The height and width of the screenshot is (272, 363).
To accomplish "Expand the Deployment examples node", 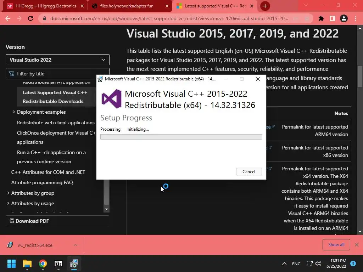I will (14, 112).
